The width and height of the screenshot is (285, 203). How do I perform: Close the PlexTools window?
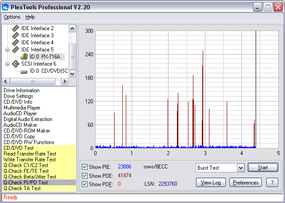[x=278, y=7]
